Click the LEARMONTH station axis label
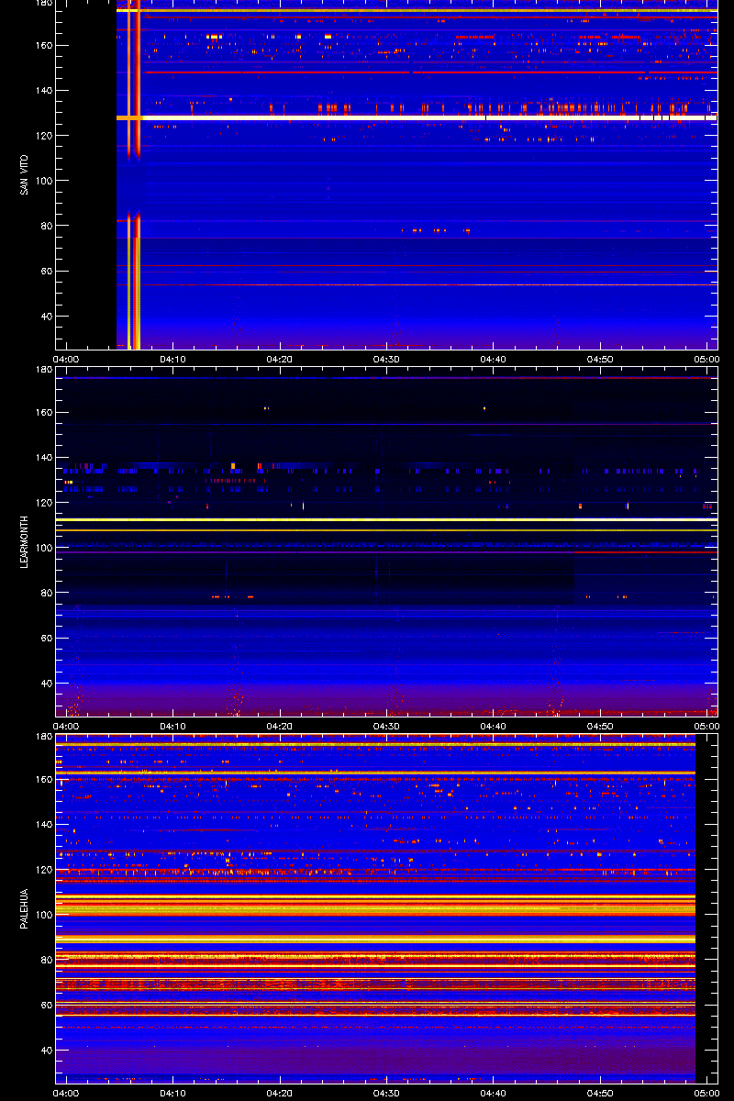Image resolution: width=734 pixels, height=1101 pixels. (24, 541)
